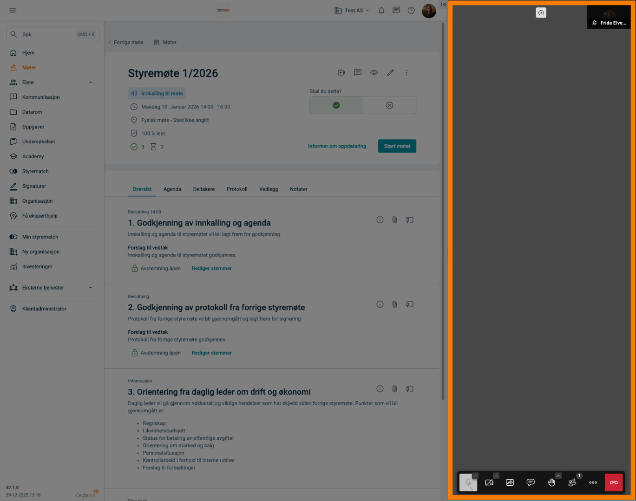Switch to the Vedlegg tab

pos(269,189)
